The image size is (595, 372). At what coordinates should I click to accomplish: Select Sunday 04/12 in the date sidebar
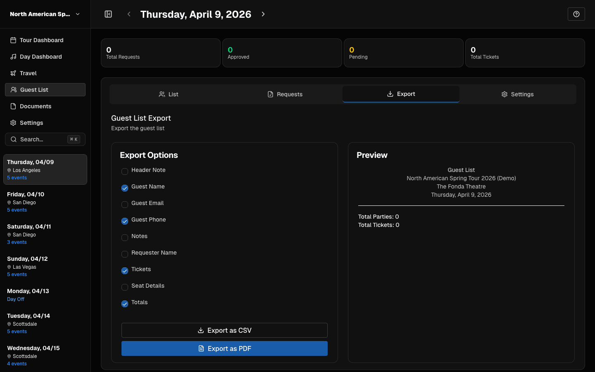[x=27, y=259]
